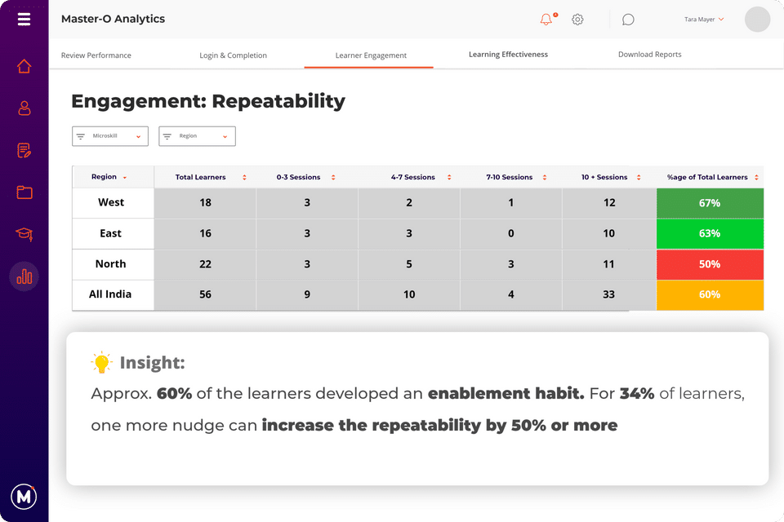Image resolution: width=784 pixels, height=522 pixels.
Task: Open the graduation cap learning icon
Action: coord(24,235)
